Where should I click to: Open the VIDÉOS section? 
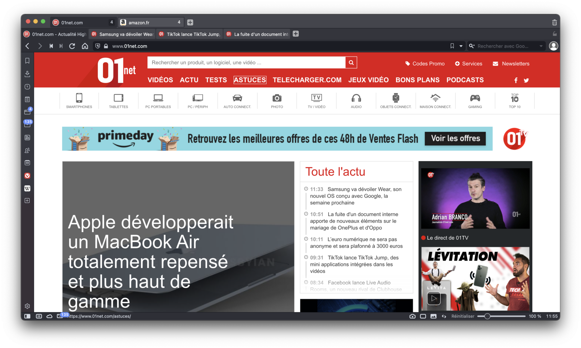tap(160, 80)
